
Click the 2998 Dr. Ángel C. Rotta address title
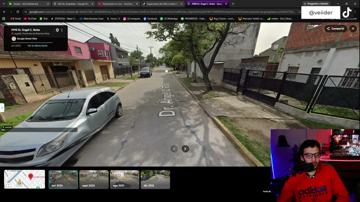pos(26,30)
